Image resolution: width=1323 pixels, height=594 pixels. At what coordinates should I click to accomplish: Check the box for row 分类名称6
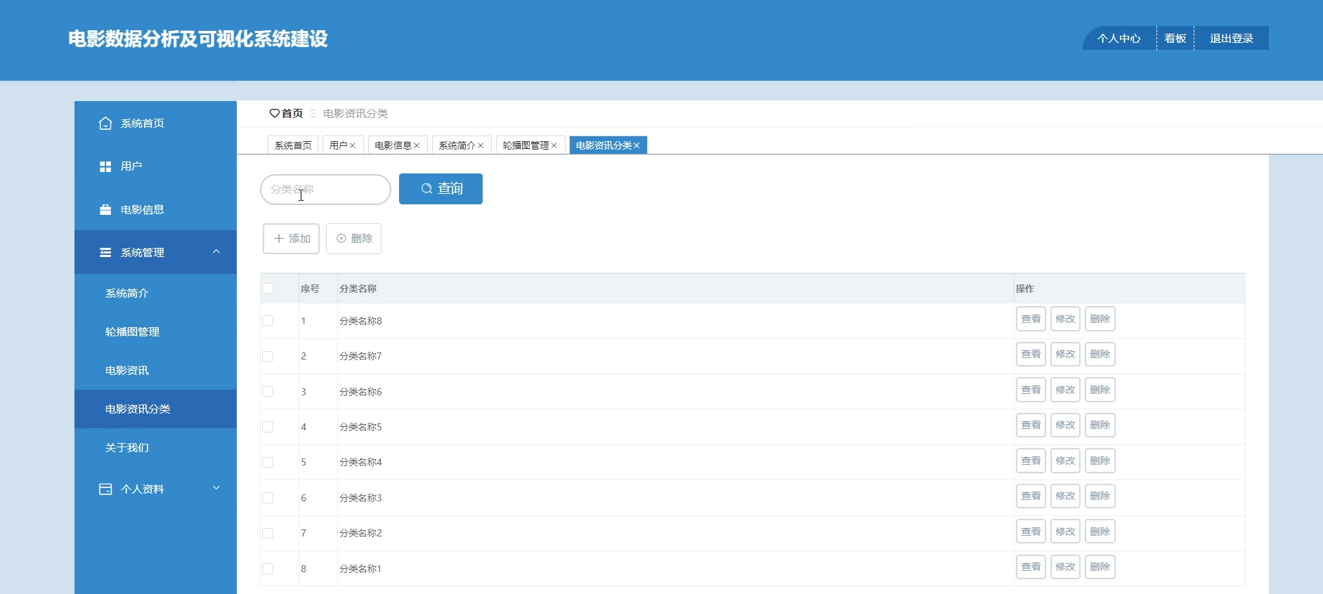(x=268, y=392)
